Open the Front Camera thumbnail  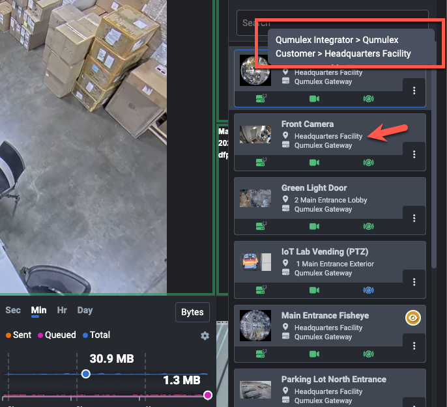[255, 134]
